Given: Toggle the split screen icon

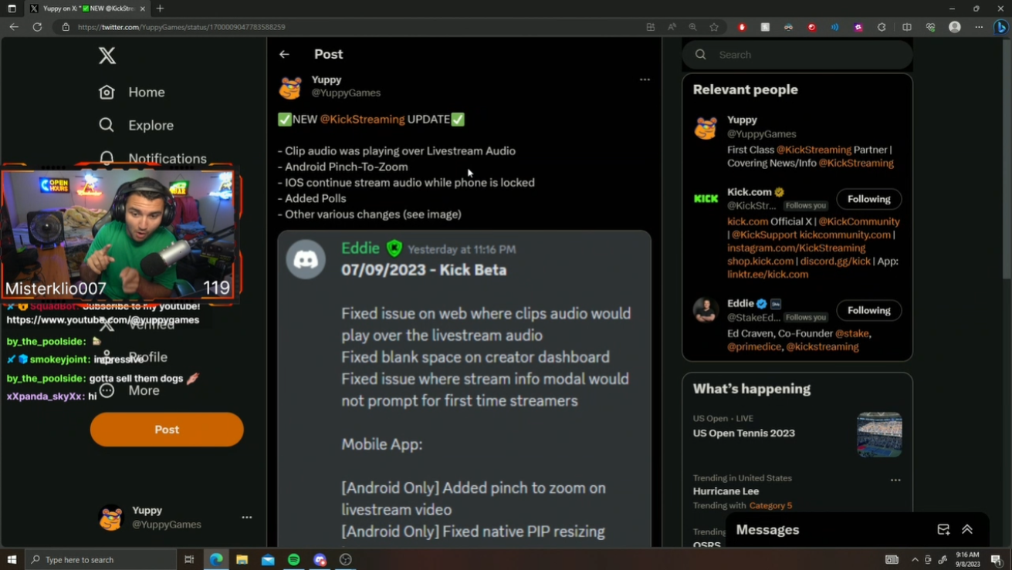Looking at the screenshot, I should (x=907, y=27).
